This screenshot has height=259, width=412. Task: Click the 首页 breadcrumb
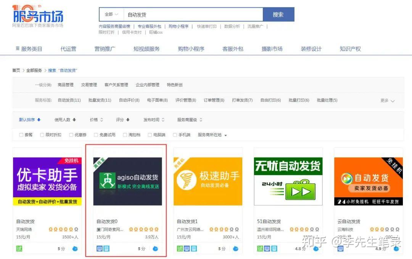click(x=16, y=71)
